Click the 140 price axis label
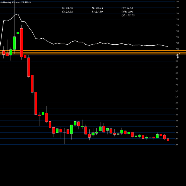 pos(177,1)
